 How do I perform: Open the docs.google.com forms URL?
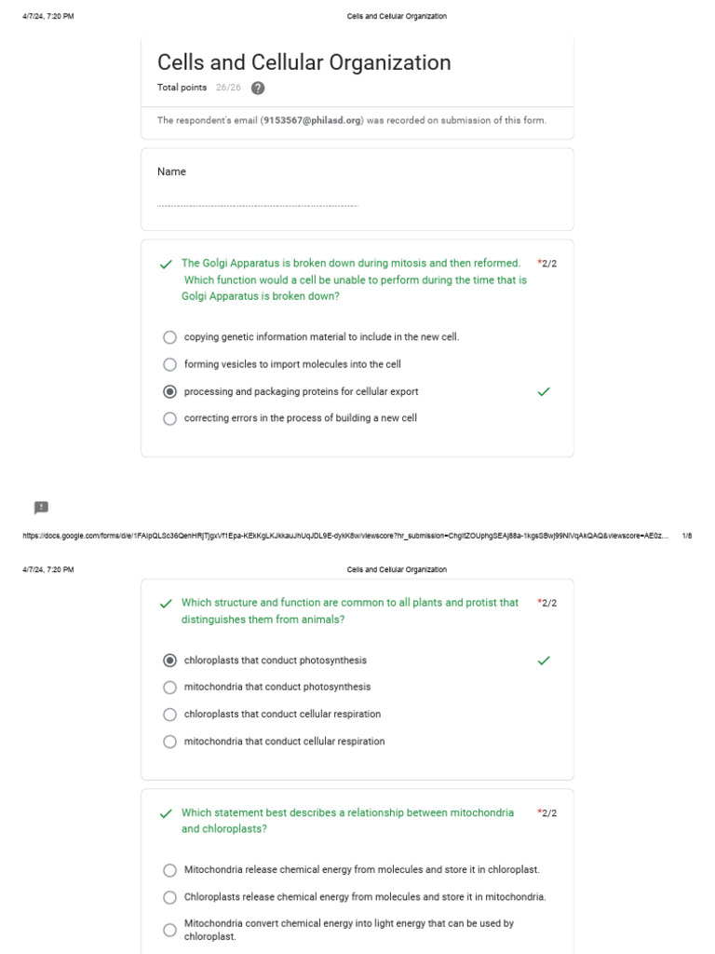(x=344, y=536)
